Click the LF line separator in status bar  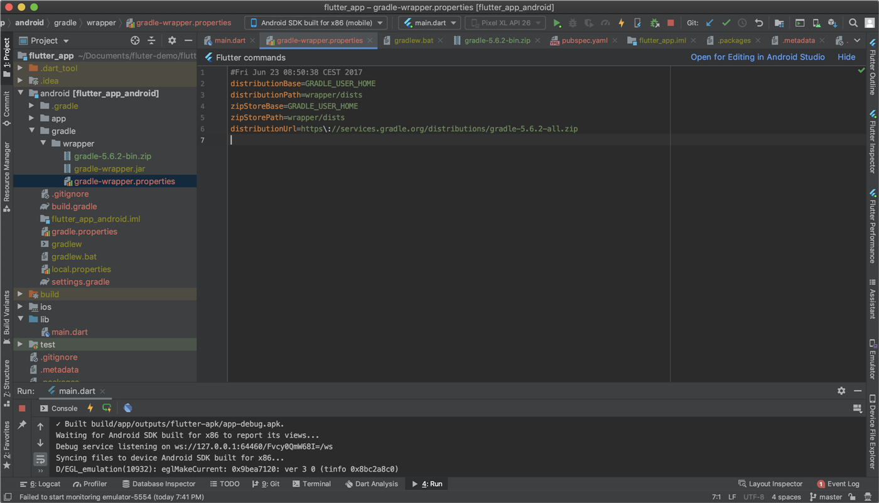[x=732, y=497]
